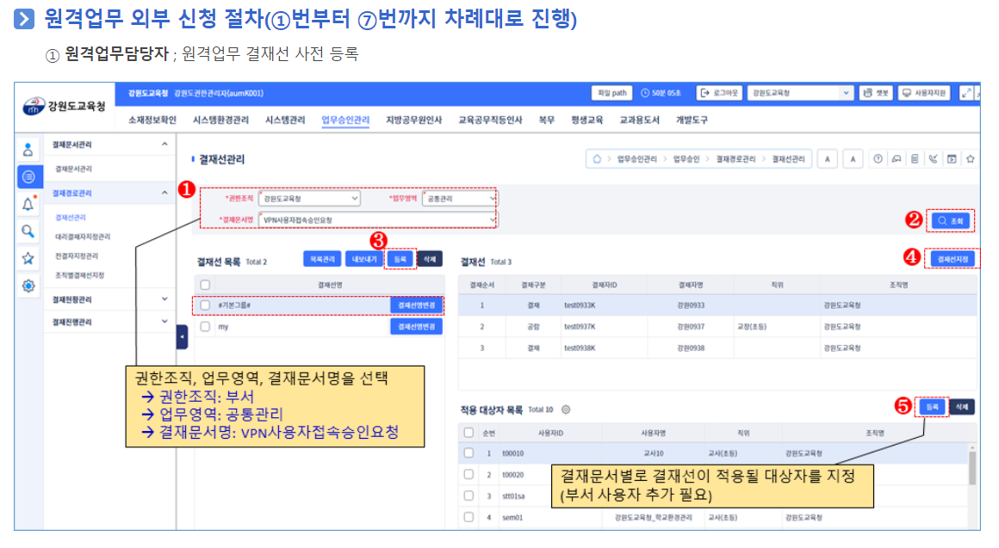The height and width of the screenshot is (548, 999).
Task: Click 등록 button in 적용 대상자 목록
Action: coord(932,407)
